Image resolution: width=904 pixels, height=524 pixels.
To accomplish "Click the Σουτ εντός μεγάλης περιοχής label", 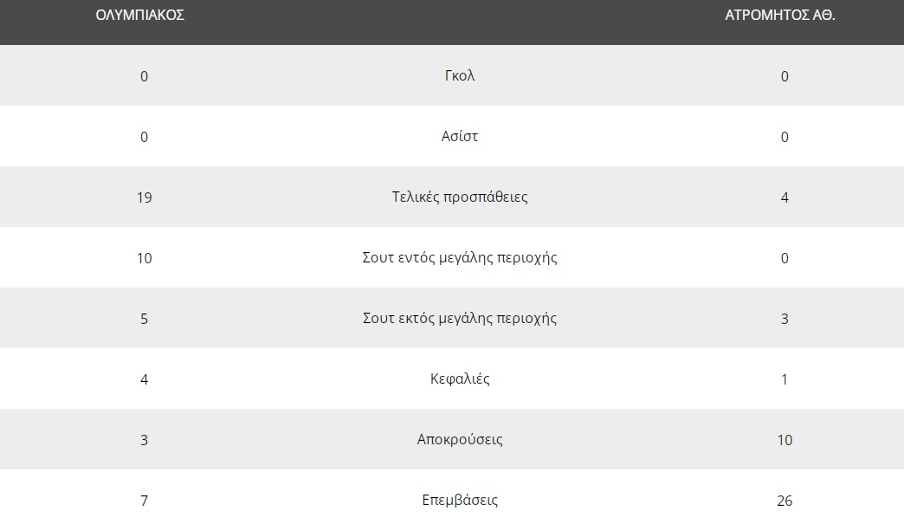I will click(x=460, y=257).
